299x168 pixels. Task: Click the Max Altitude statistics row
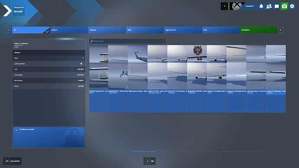tap(49, 81)
